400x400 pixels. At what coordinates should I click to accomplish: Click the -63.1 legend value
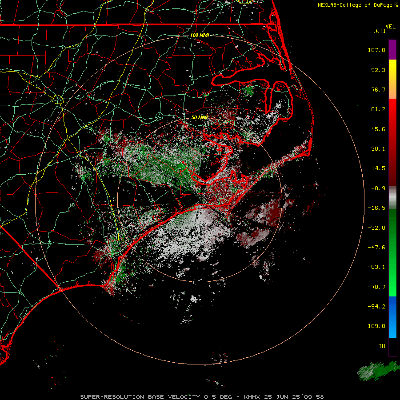tap(376, 267)
